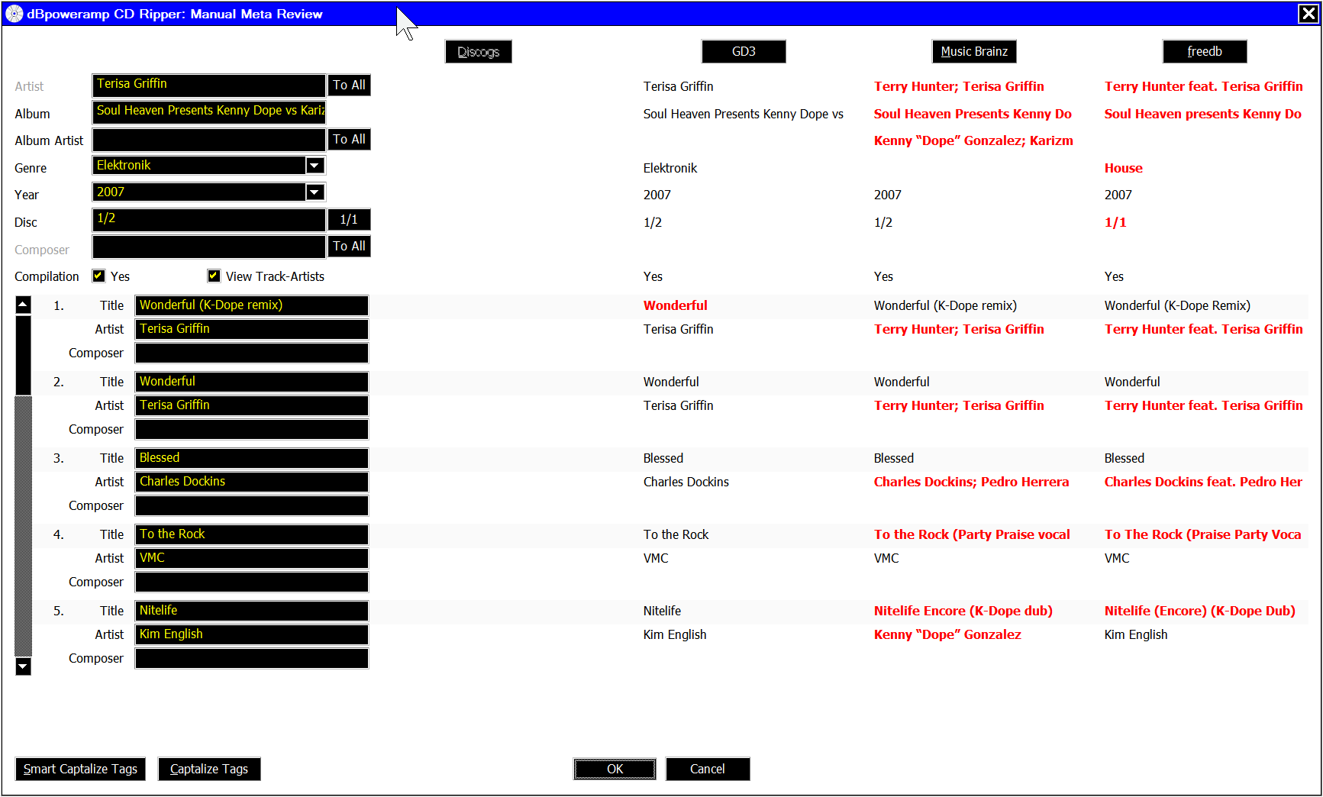Apply Composer To All tracks

349,247
